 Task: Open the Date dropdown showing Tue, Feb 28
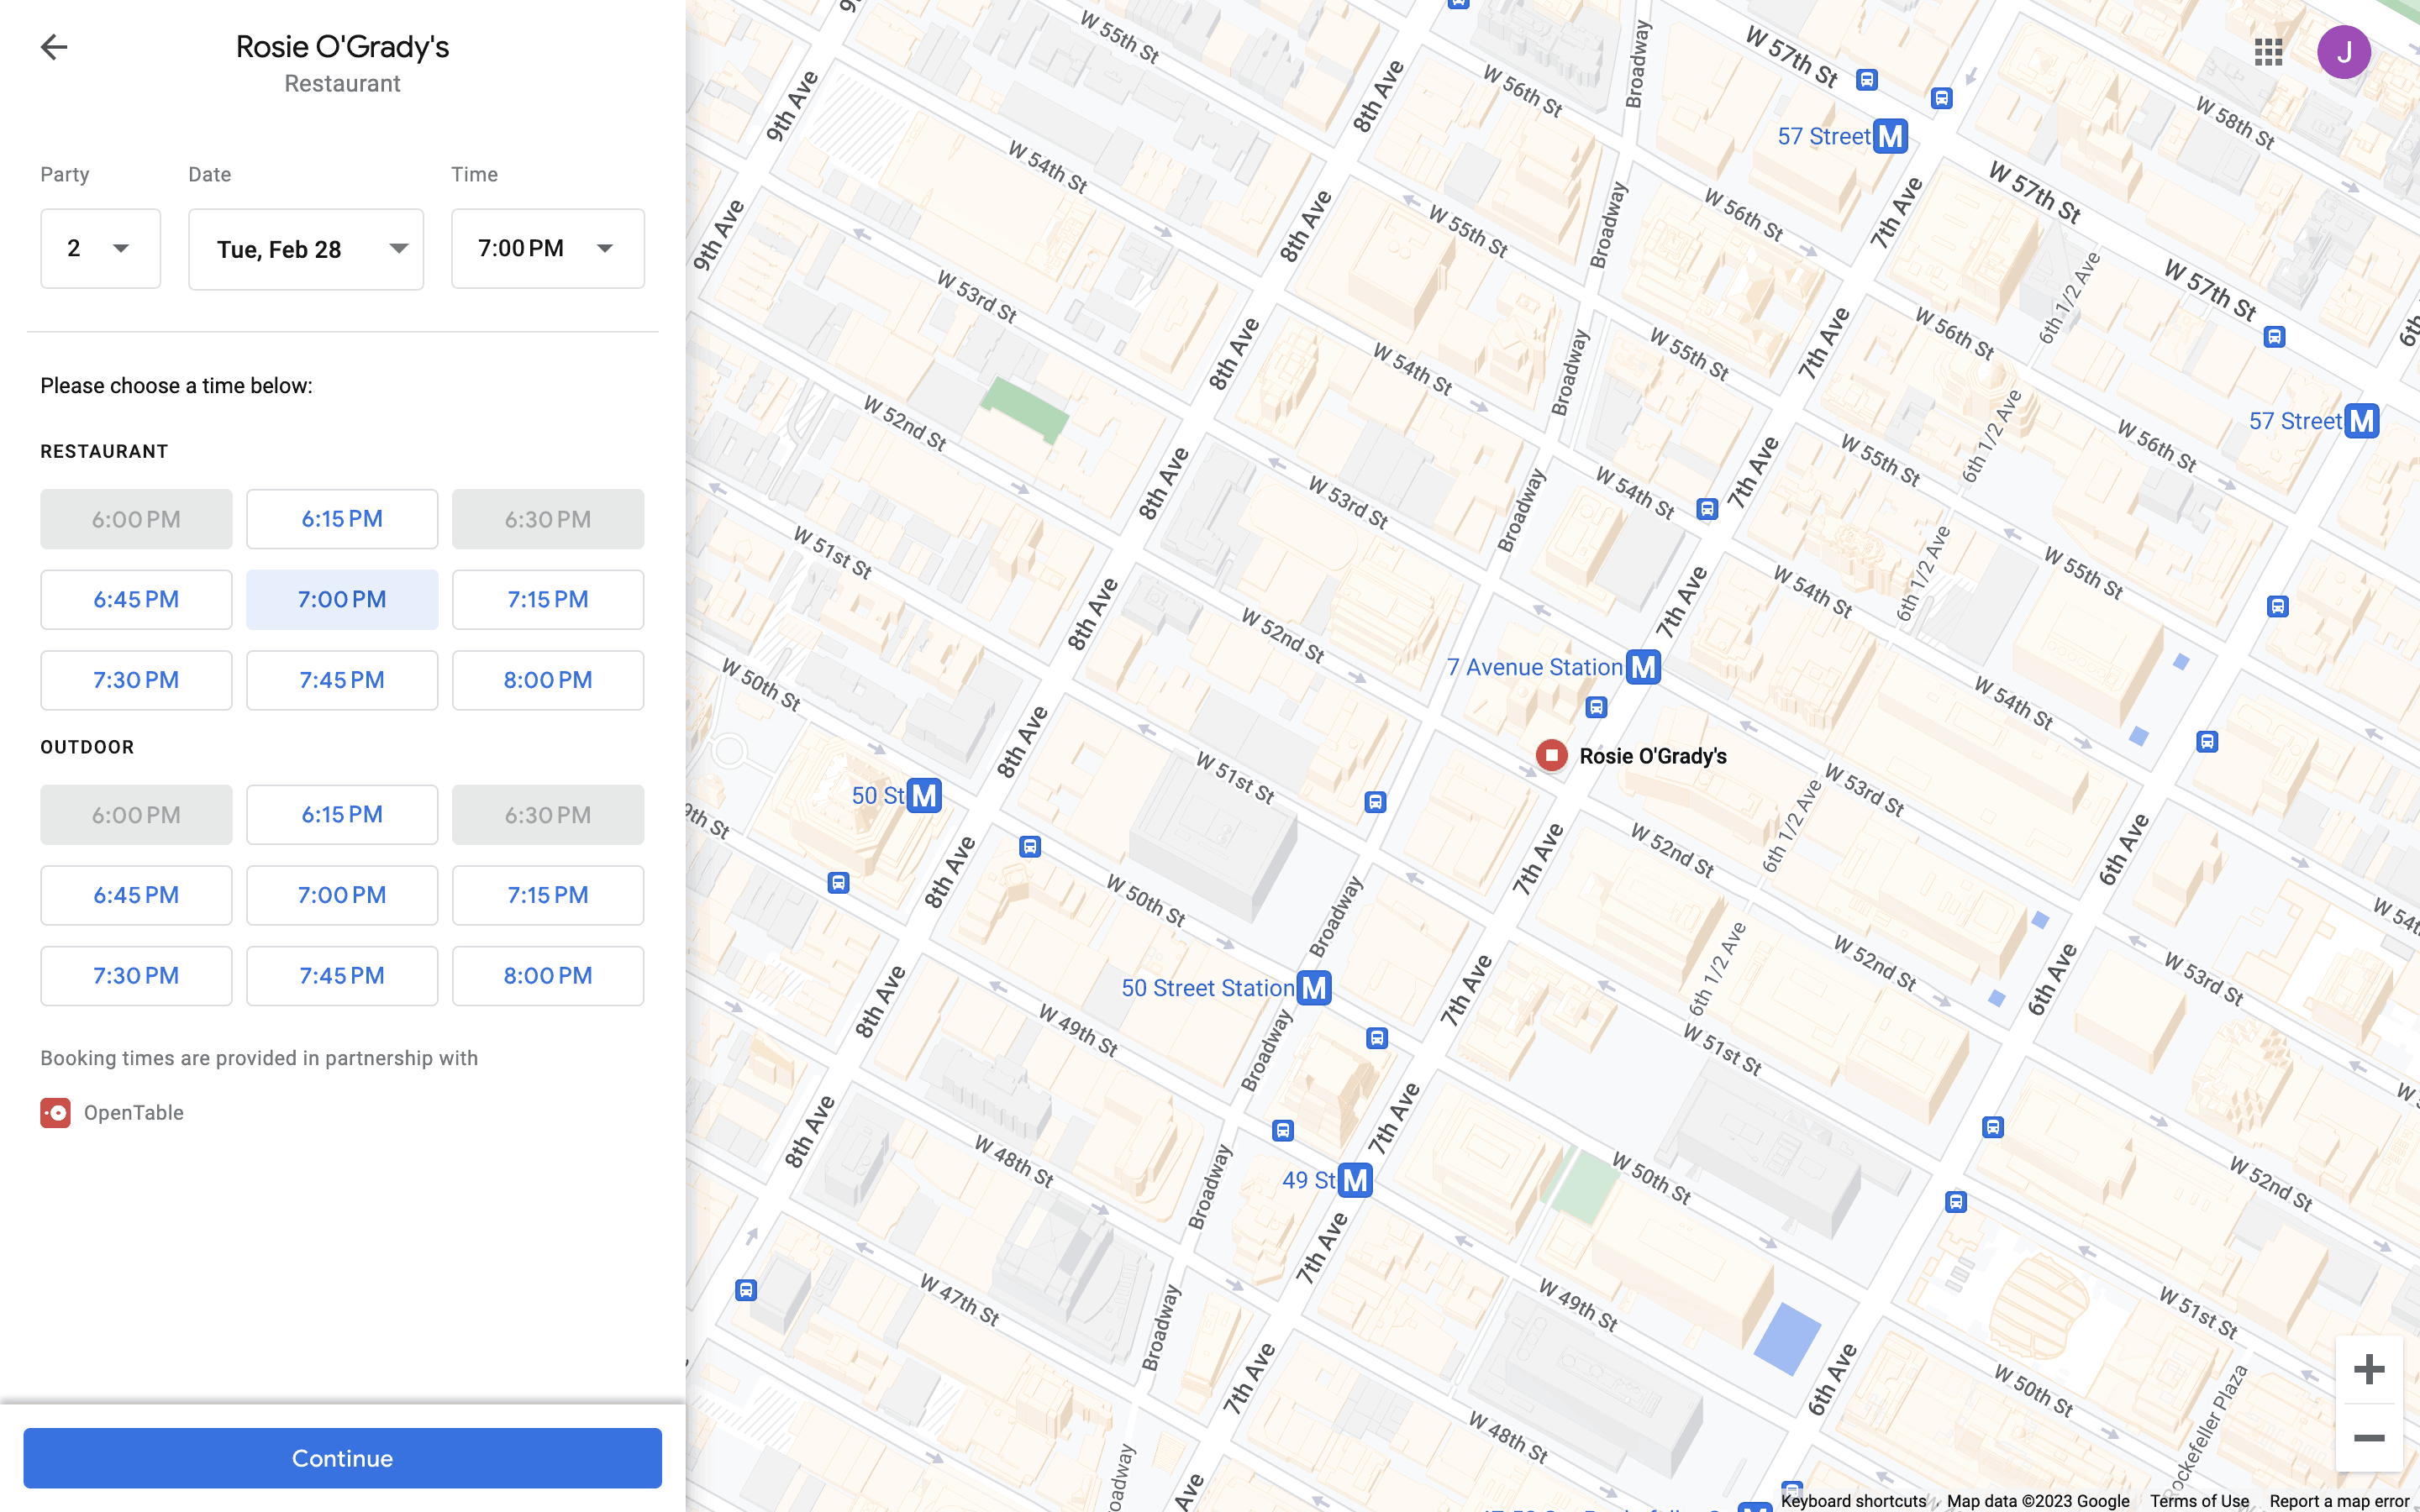point(306,249)
